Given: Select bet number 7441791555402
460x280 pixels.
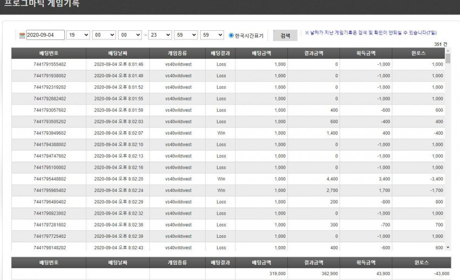Looking at the screenshot, I should (50, 64).
